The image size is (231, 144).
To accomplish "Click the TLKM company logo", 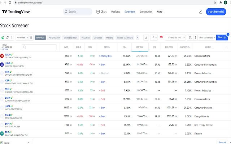I will click(x=2, y=56).
